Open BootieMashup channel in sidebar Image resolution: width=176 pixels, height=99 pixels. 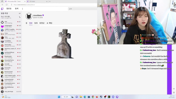pyautogui.click(x=11, y=88)
